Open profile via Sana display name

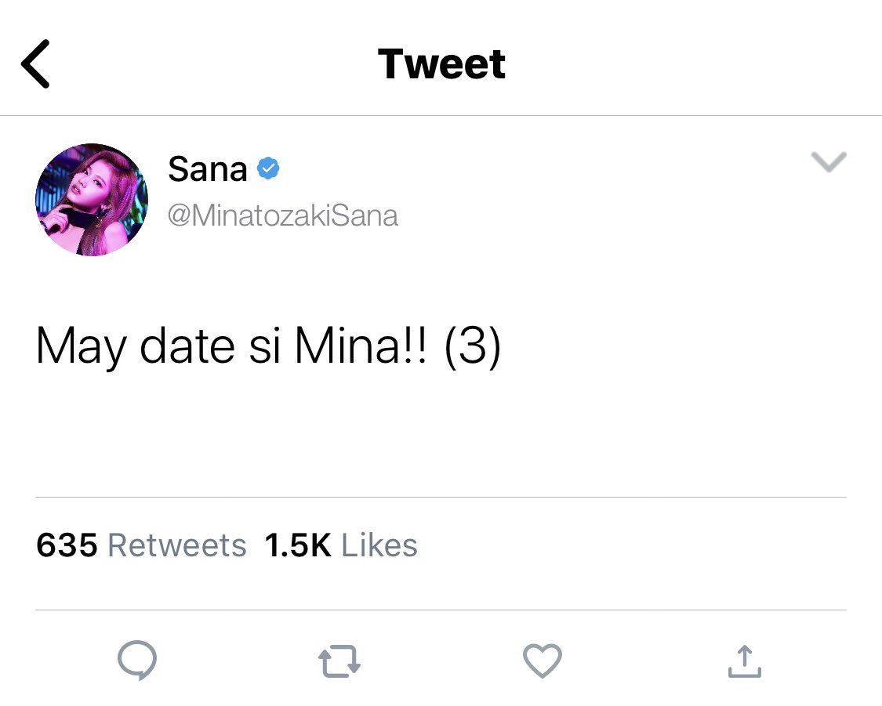208,168
